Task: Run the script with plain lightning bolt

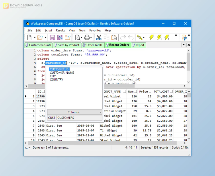Action: (x=152, y=37)
